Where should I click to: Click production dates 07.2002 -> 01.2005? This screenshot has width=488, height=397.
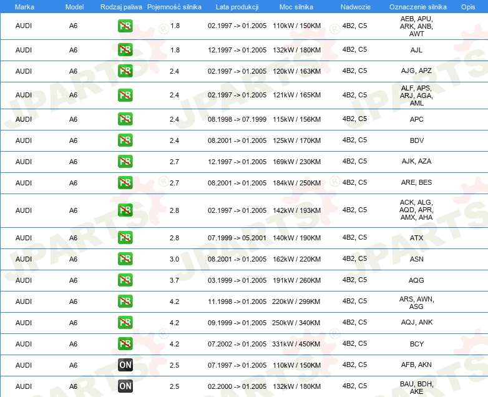coord(237,344)
